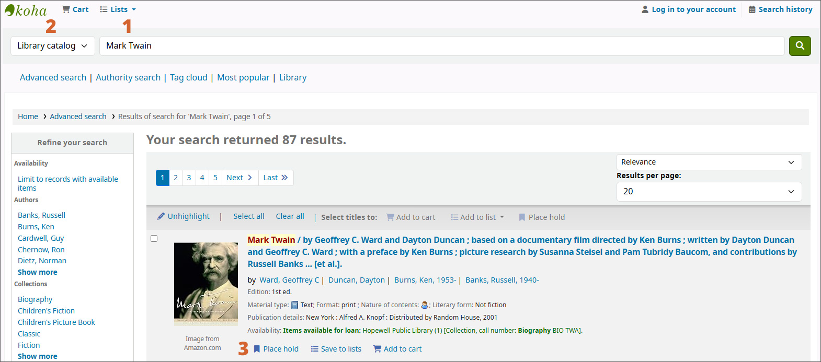Click the green search magnifier button
This screenshot has height=362, width=821.
pyautogui.click(x=800, y=46)
